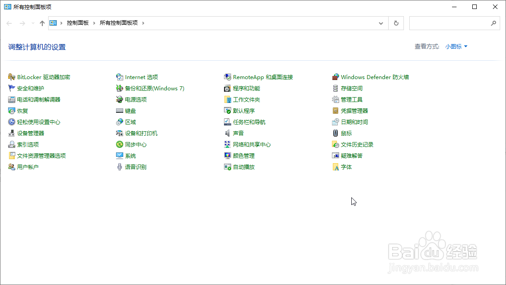The image size is (506, 285).
Task: Open 电话和调制解调器 icon
Action: (x=12, y=100)
